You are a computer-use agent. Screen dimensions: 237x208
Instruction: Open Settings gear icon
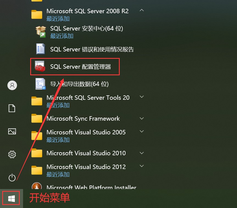(12, 154)
